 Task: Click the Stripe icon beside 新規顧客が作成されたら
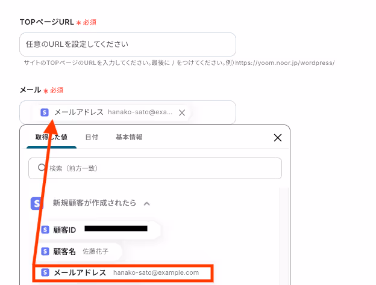click(37, 203)
